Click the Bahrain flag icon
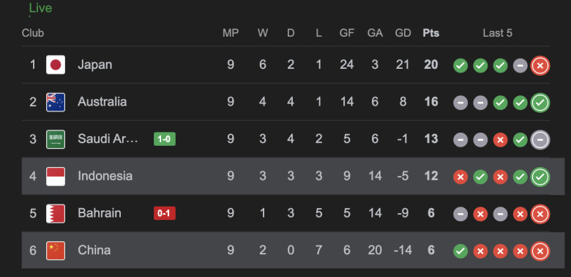571x277 pixels. (x=56, y=213)
